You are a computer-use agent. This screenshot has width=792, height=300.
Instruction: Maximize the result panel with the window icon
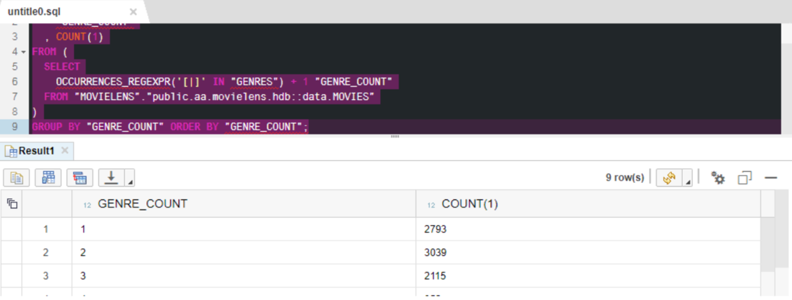click(x=745, y=178)
